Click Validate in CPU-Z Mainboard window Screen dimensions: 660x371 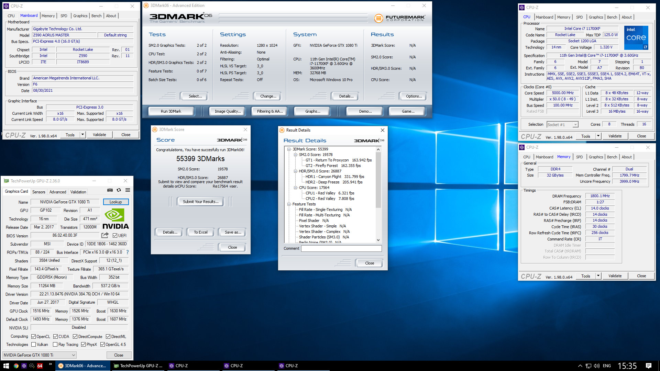click(99, 135)
